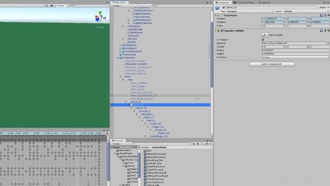The image size is (330, 186).
Task: Collapse the Transform component
Action: tap(216, 16)
